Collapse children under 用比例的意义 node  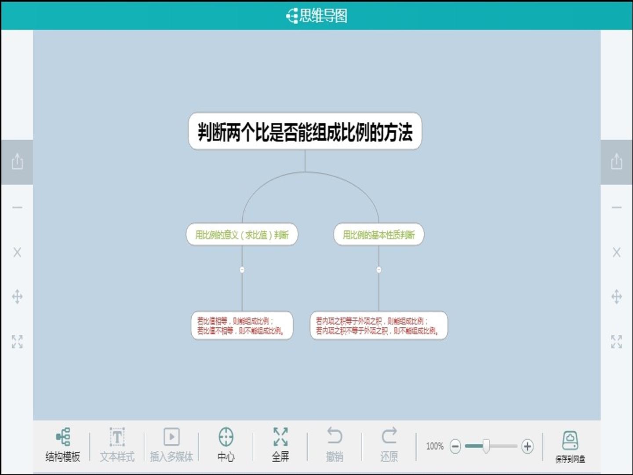point(242,270)
